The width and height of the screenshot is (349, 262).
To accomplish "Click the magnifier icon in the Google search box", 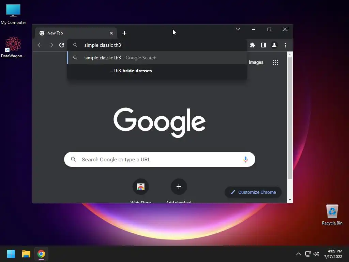I will [x=74, y=159].
